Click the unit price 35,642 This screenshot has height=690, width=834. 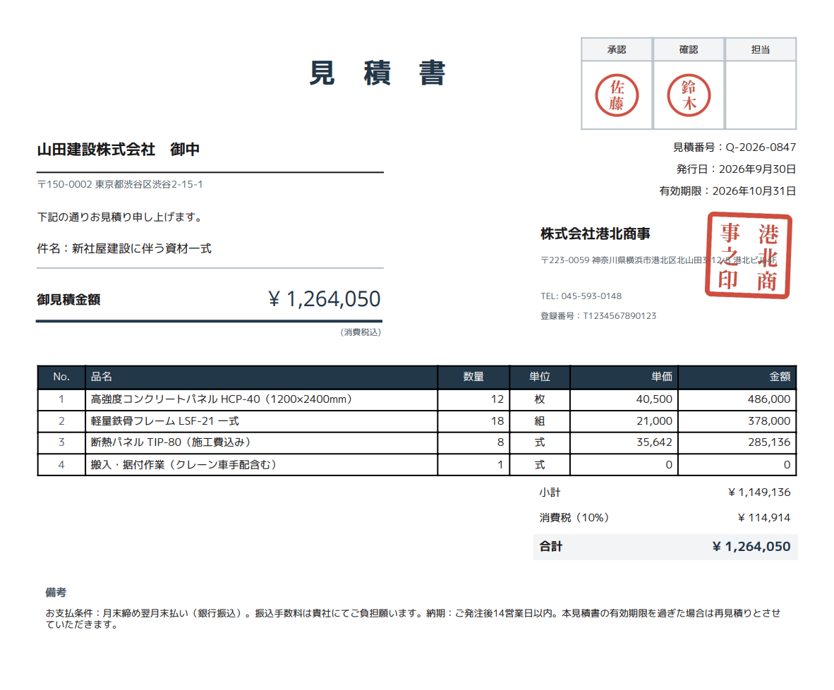(654, 442)
